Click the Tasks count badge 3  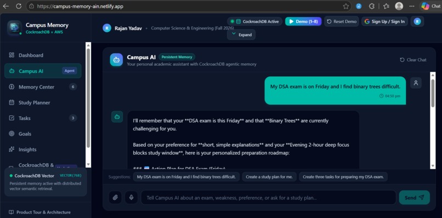[73, 118]
